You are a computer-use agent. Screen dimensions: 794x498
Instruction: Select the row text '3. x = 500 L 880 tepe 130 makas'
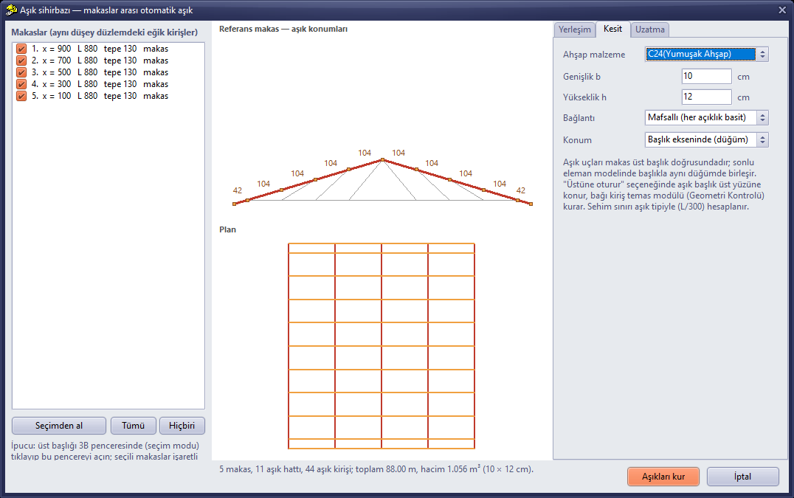coord(100,72)
